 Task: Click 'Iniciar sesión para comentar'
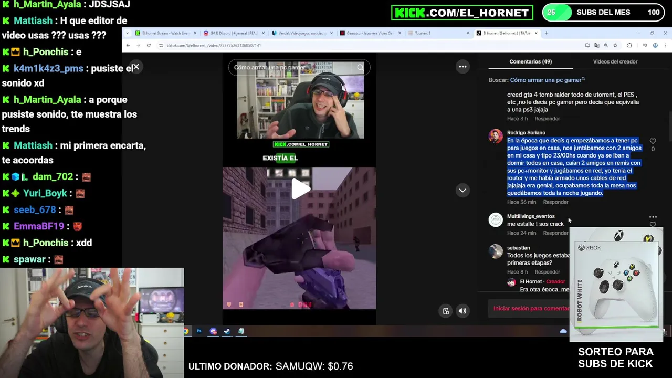[x=531, y=309]
